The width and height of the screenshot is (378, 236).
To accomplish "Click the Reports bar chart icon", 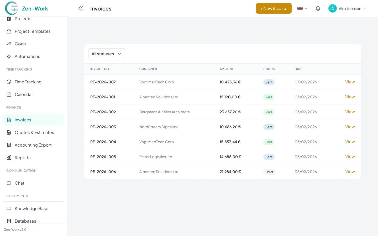I will (9, 158).
